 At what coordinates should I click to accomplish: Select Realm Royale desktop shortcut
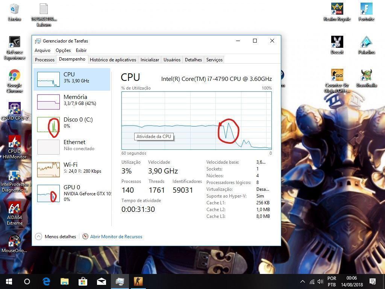pos(337,12)
